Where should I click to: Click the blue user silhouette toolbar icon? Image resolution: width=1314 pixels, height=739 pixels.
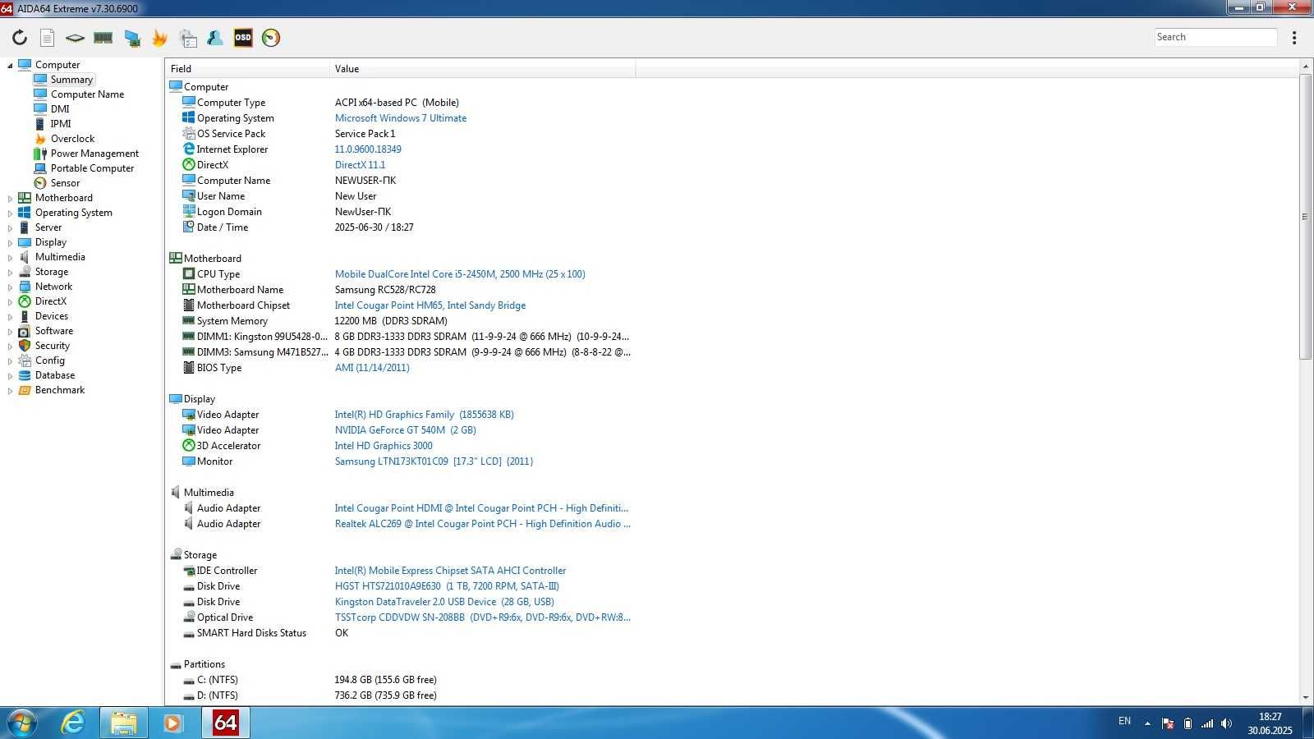(x=215, y=38)
